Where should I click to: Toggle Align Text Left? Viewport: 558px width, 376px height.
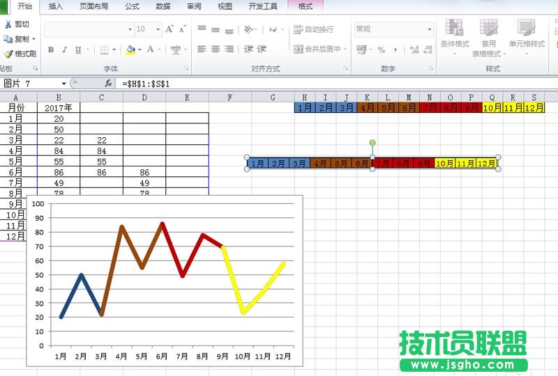[x=202, y=49]
